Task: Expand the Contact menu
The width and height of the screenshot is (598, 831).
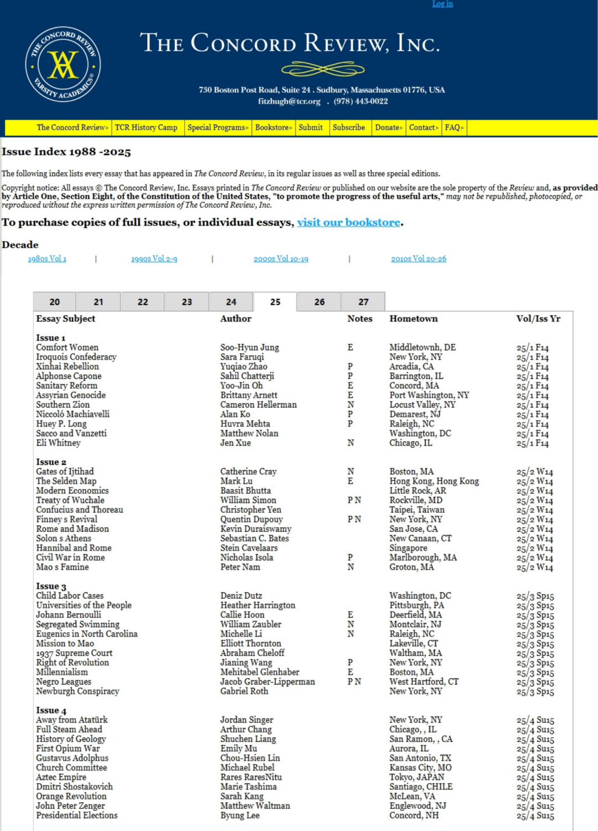Action: pos(424,128)
